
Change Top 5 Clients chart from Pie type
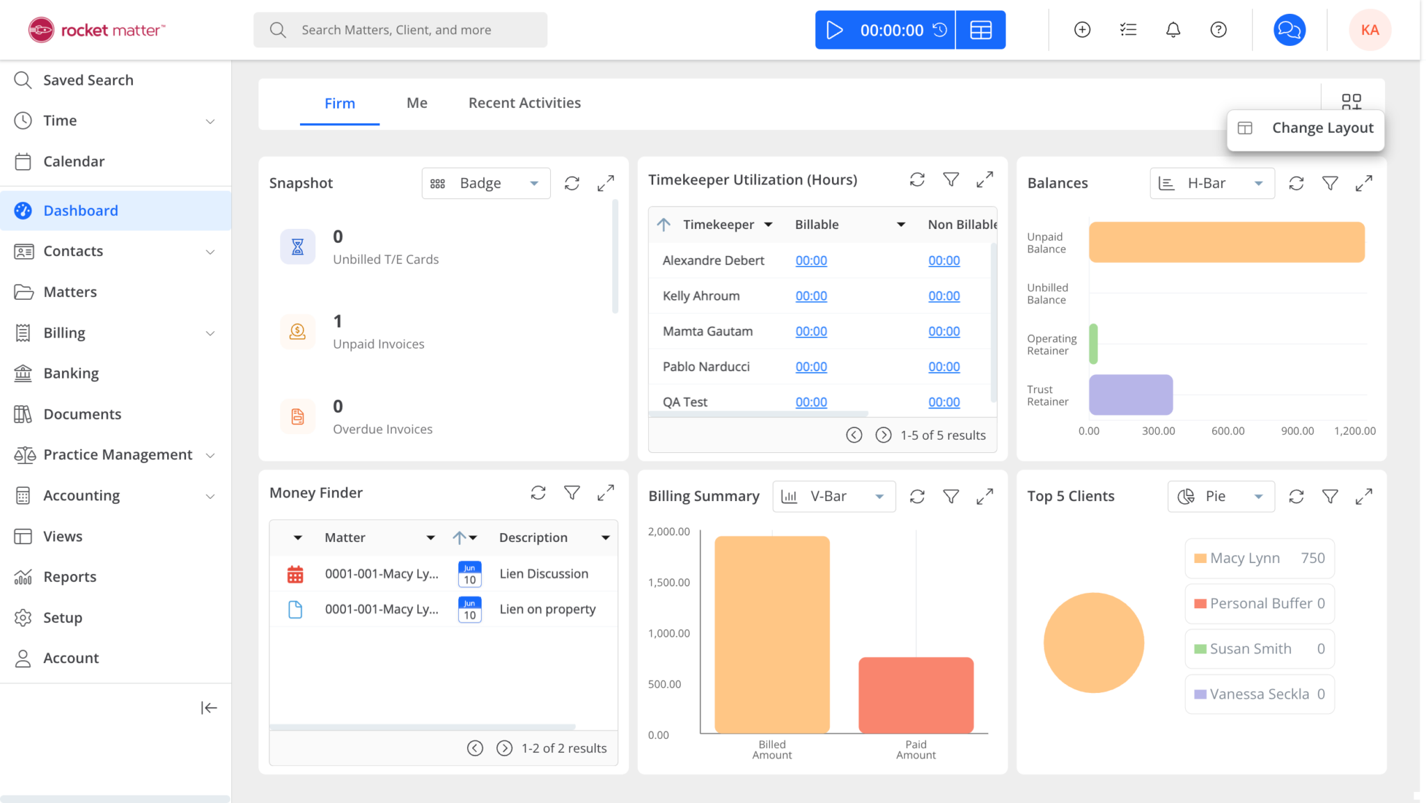tap(1220, 496)
